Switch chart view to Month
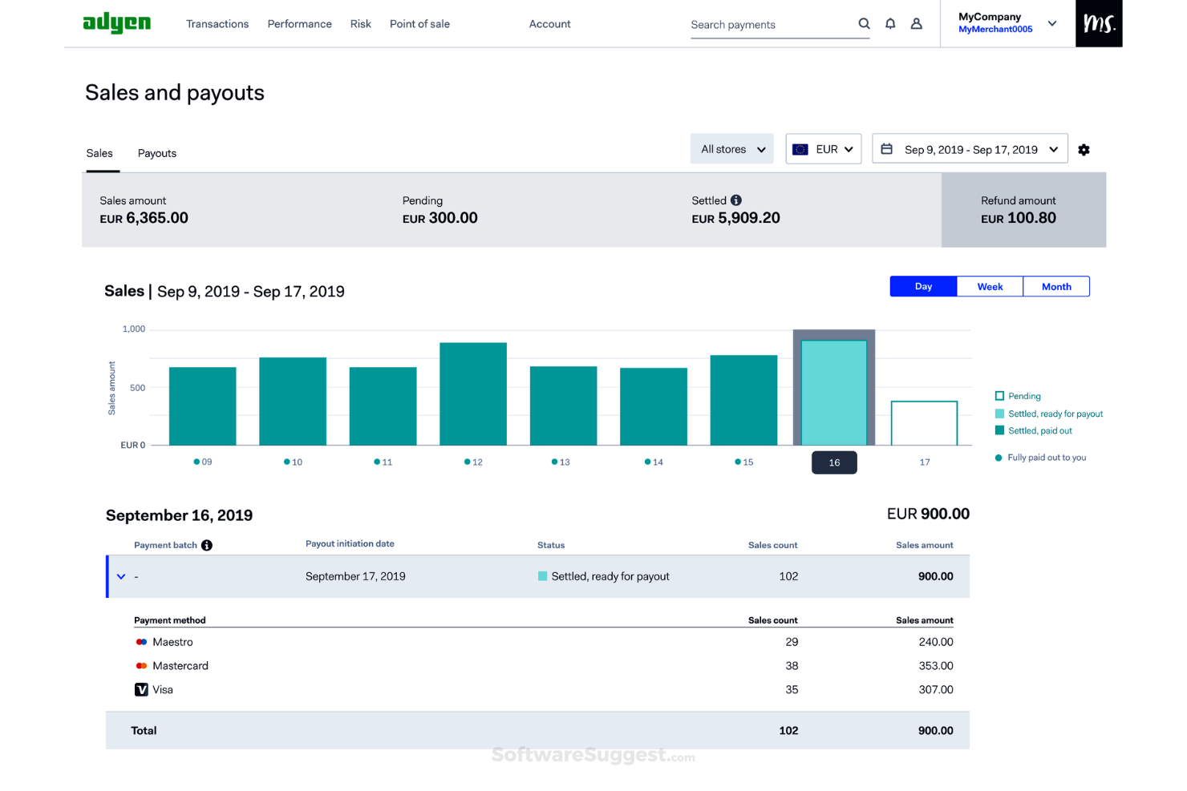Image resolution: width=1187 pixels, height=791 pixels. click(x=1056, y=286)
